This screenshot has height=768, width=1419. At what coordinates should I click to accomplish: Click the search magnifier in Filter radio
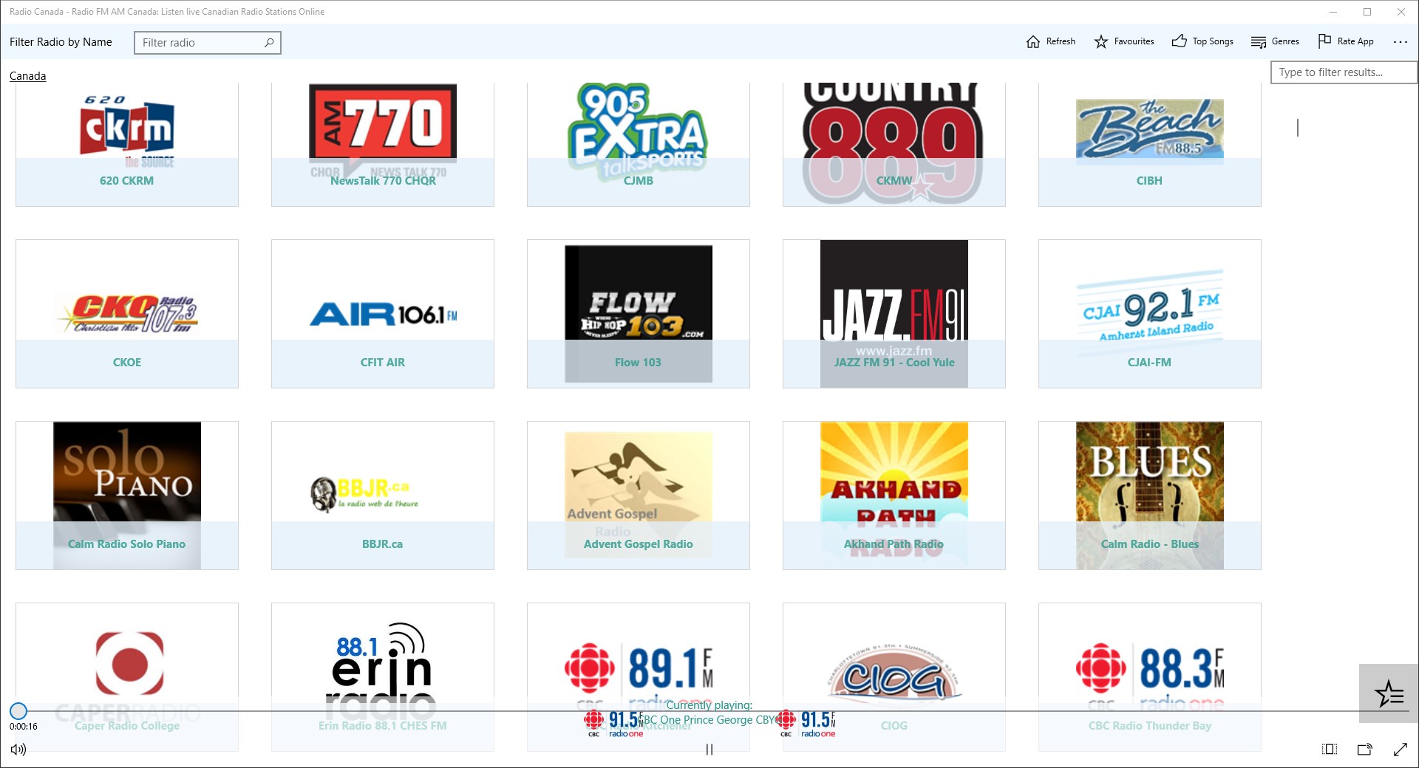click(269, 42)
